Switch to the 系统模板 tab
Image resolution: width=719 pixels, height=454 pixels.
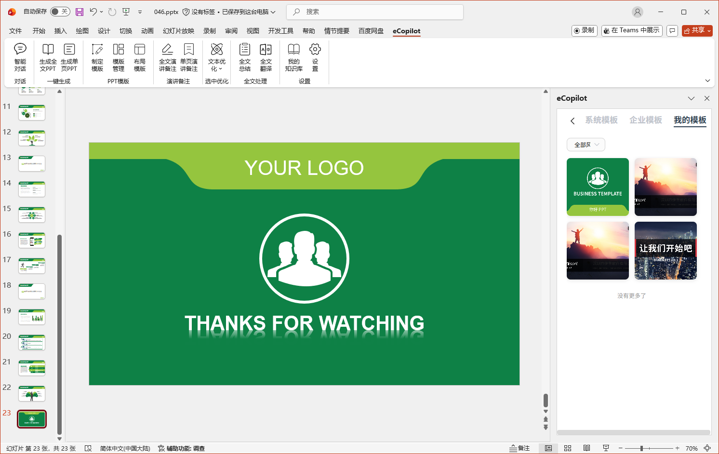tap(601, 120)
